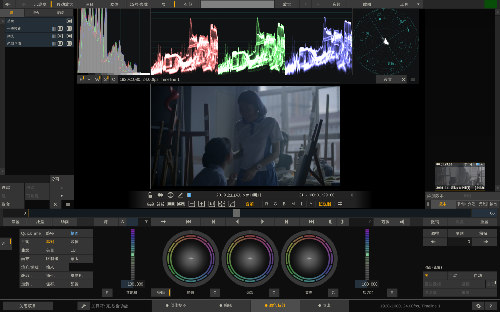Open 插件.. menu
Viewport: 500px width, 312px height.
(x=56, y=276)
